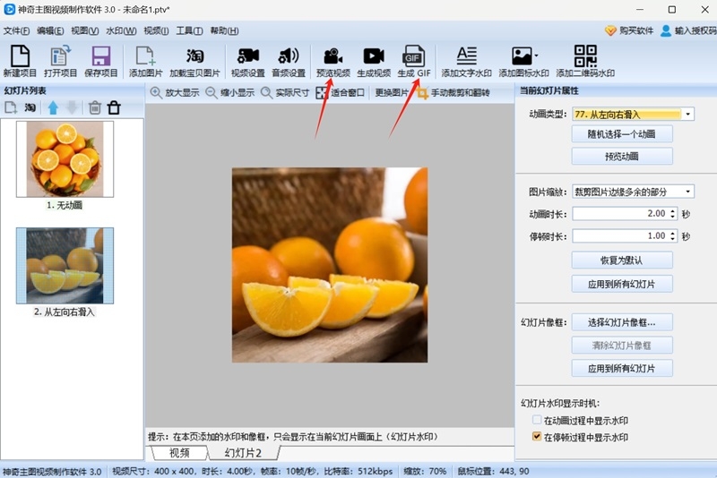Expand the 图片缩放 dropdown
Viewport: 717px width, 478px height.
[687, 192]
